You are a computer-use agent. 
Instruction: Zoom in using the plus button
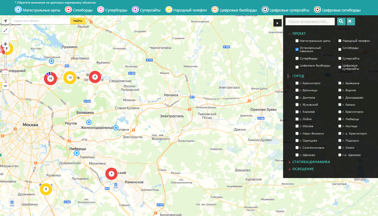point(5,44)
